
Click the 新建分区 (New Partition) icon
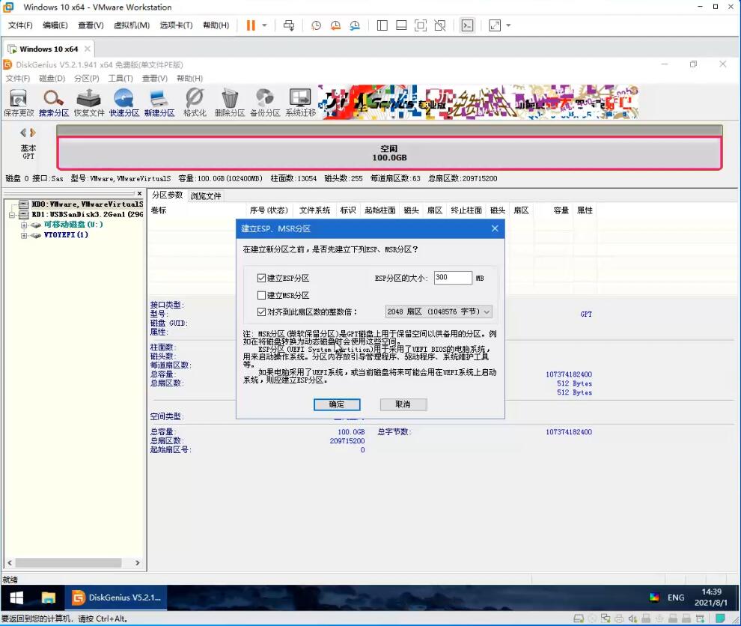[x=159, y=100]
